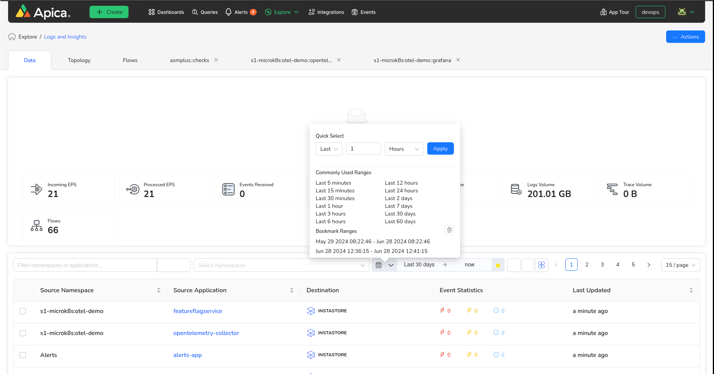Open the Select Namespaces dropdown

(281, 265)
